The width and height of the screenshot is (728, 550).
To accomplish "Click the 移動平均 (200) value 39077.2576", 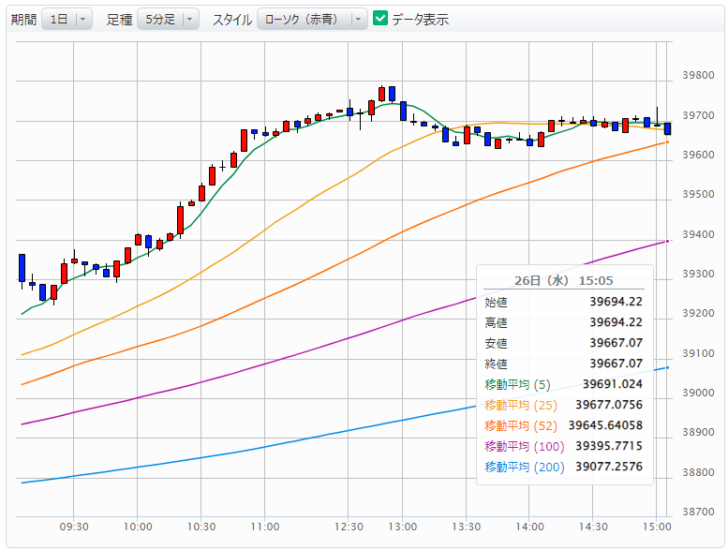I will pos(607,466).
